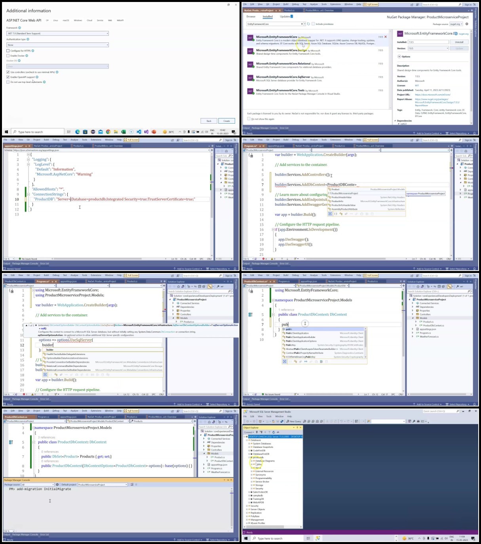Open VS Code from taskbar below Additional information dialog
481x544 pixels.
point(139,132)
